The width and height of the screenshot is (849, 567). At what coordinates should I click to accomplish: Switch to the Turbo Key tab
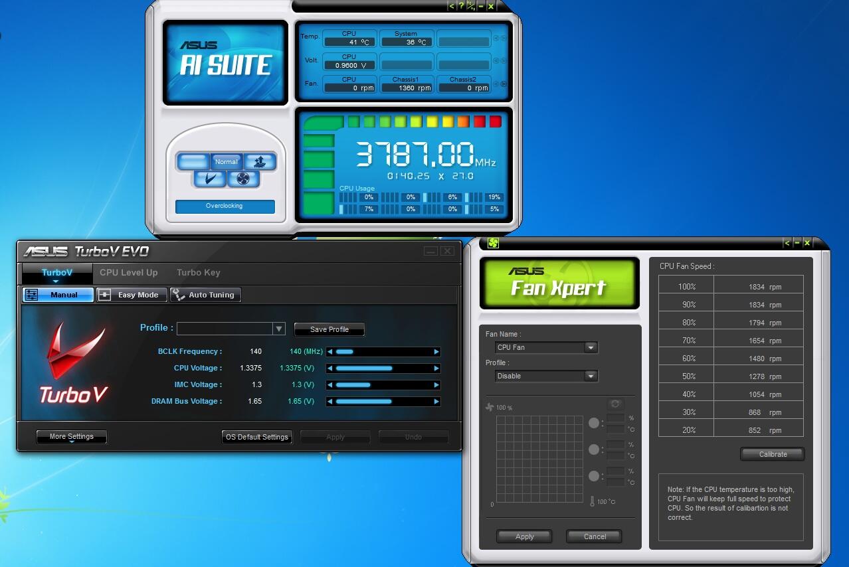coord(198,272)
